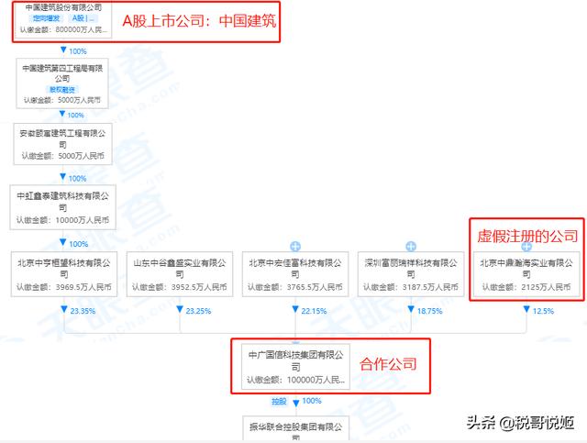Image resolution: width=587 pixels, height=443 pixels.
Task: Open the 山东中谷鑫盛实业有限公司 node
Action: point(180,274)
